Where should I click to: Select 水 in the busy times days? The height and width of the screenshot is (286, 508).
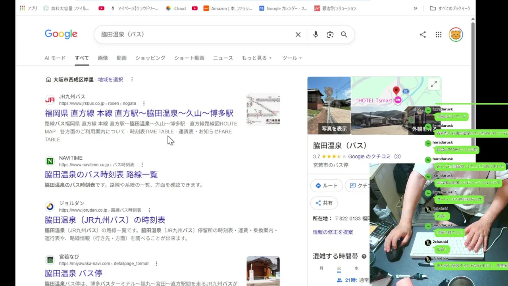pos(356,269)
